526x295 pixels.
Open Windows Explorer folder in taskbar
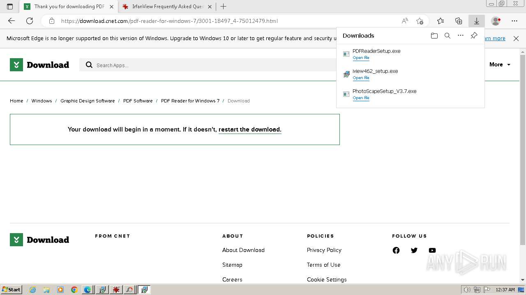pyautogui.click(x=46, y=290)
